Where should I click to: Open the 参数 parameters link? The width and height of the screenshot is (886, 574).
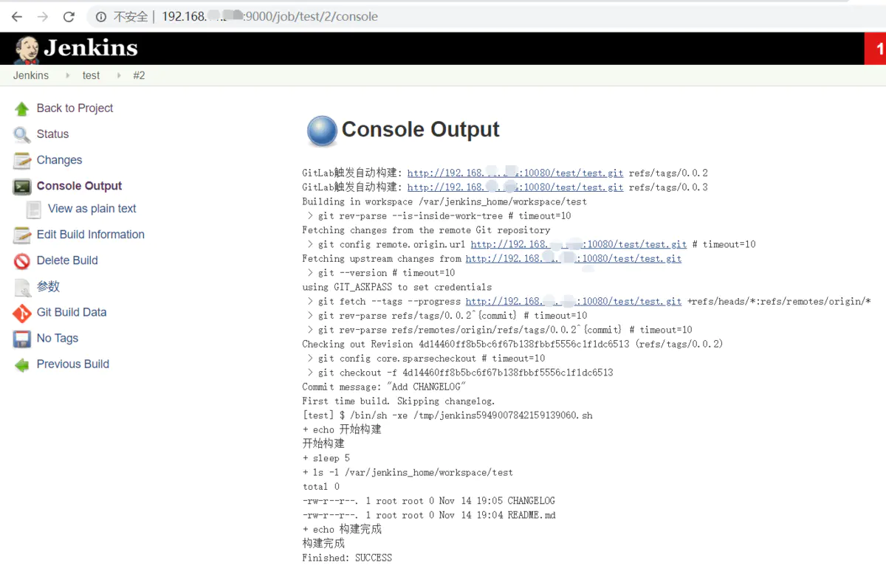click(x=48, y=286)
